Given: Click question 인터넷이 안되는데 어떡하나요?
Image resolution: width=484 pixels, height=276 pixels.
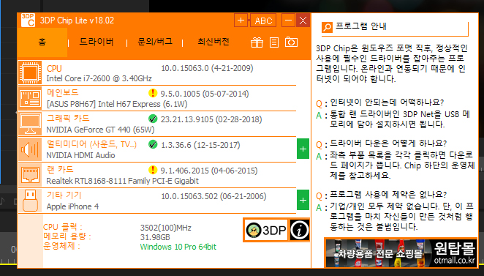Looking at the screenshot, I should 387,102.
